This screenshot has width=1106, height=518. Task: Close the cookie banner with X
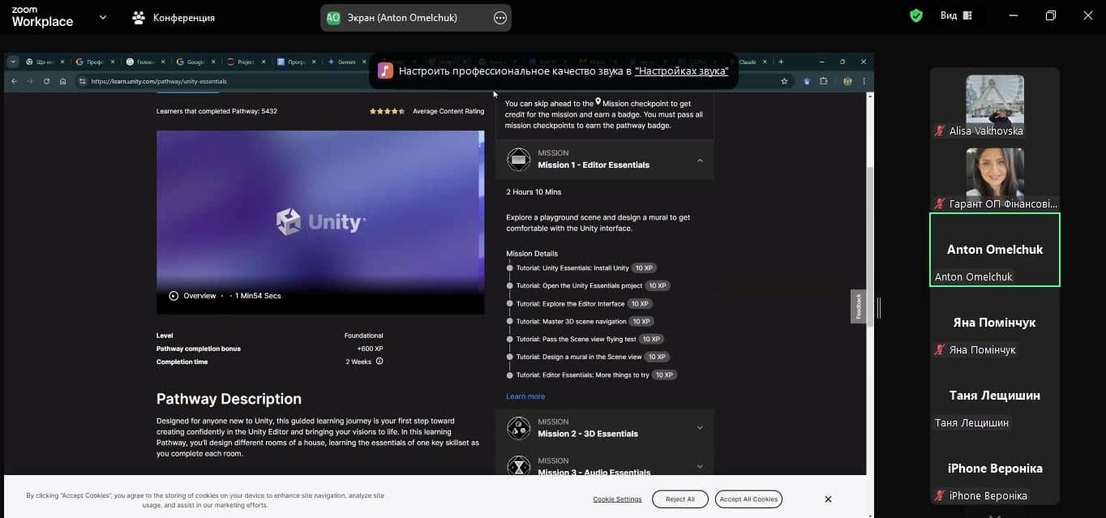(828, 499)
